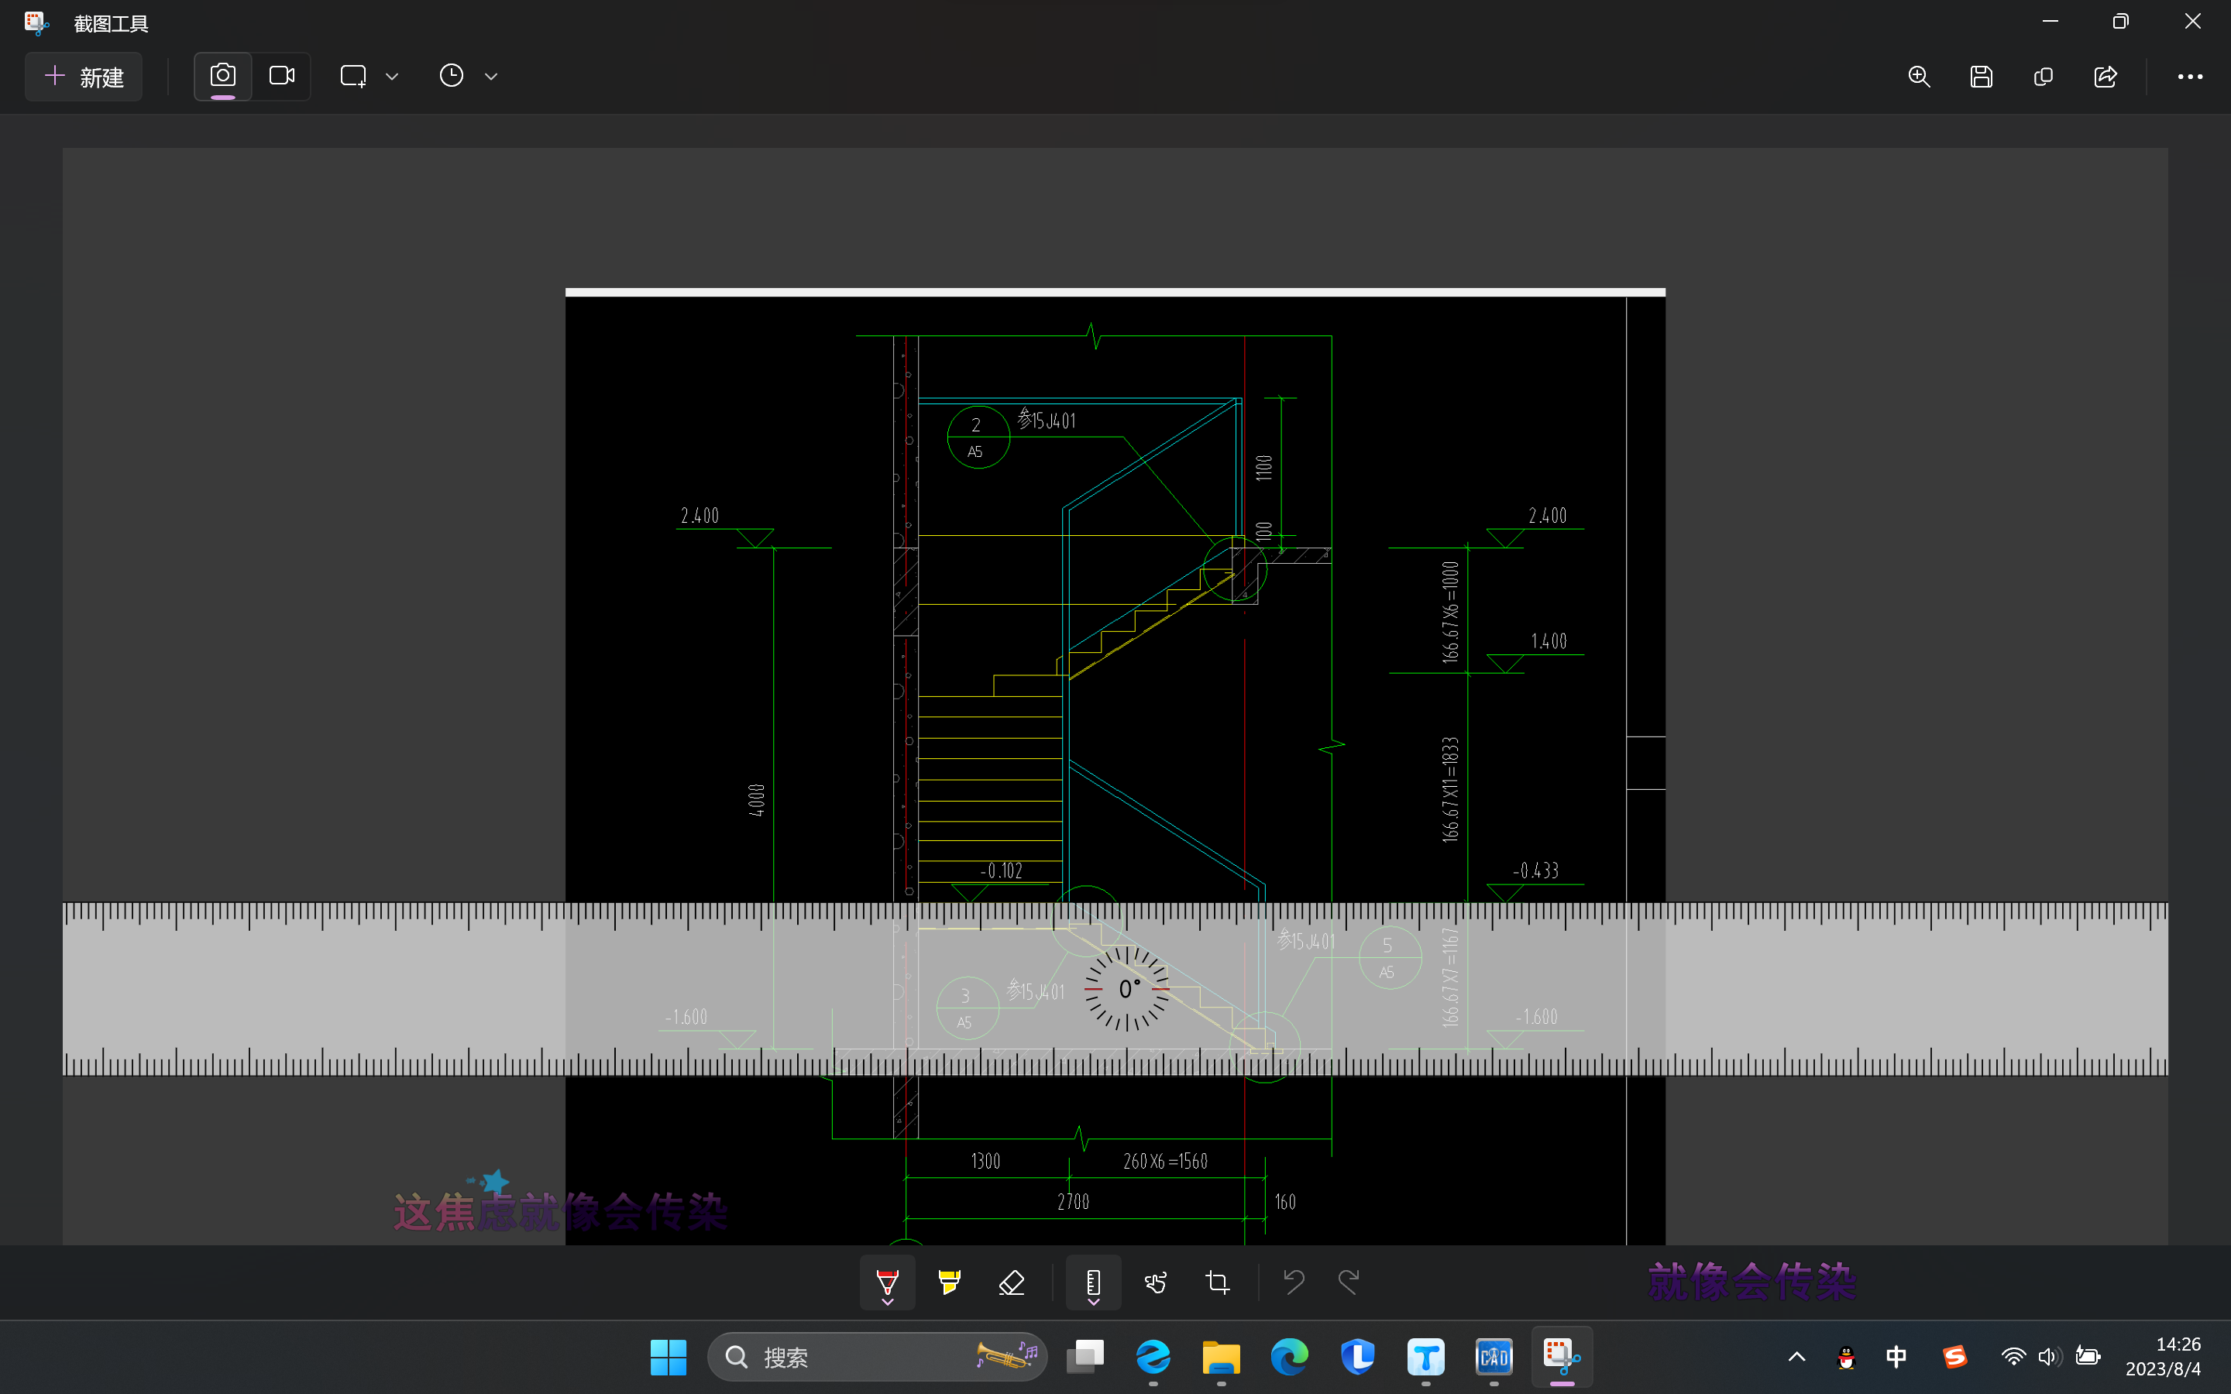Viewport: 2231px width, 1394px height.
Task: Click the Sogou input method tray icon
Action: [x=1955, y=1357]
